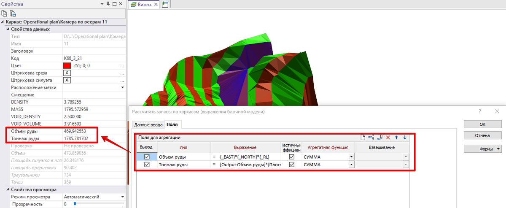This screenshot has width=506, height=208.
Task: Open the Расположение метки dropdown
Action: tap(123, 87)
